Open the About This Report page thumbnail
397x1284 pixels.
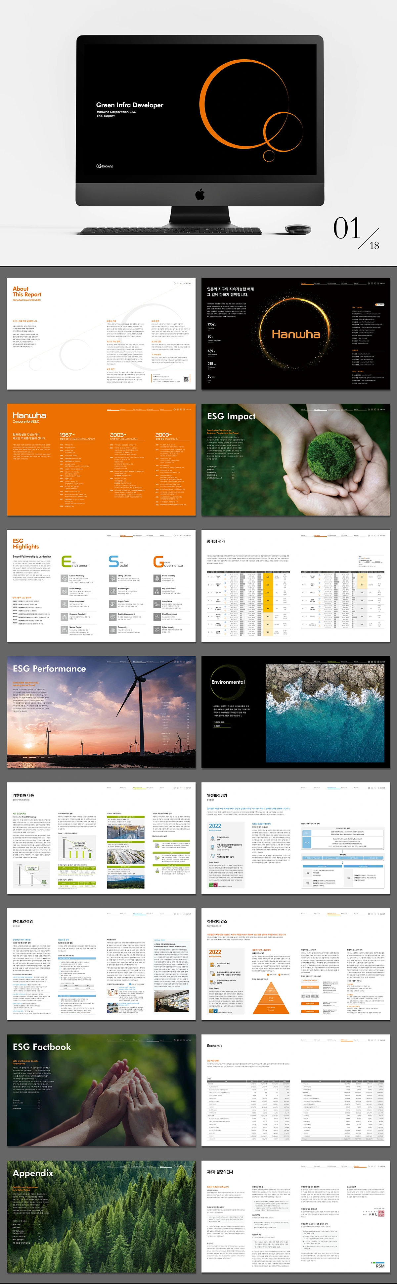pyautogui.click(x=102, y=334)
